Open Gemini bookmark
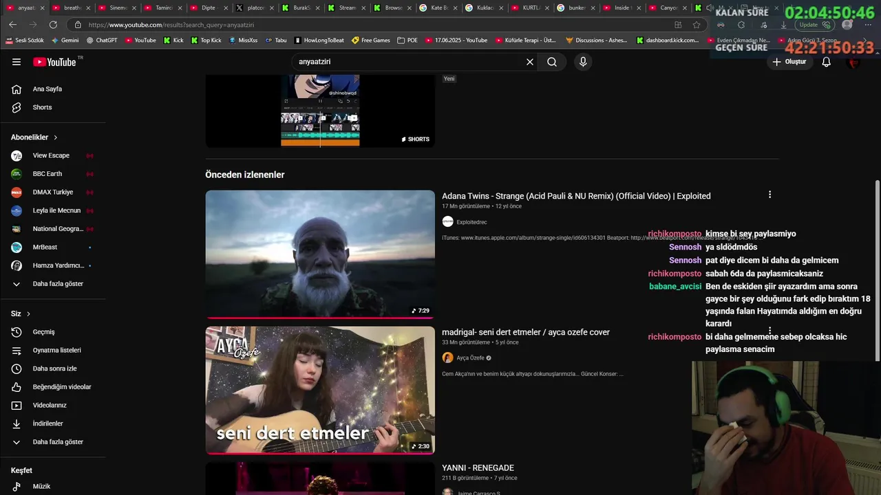881x495 pixels. (65, 40)
